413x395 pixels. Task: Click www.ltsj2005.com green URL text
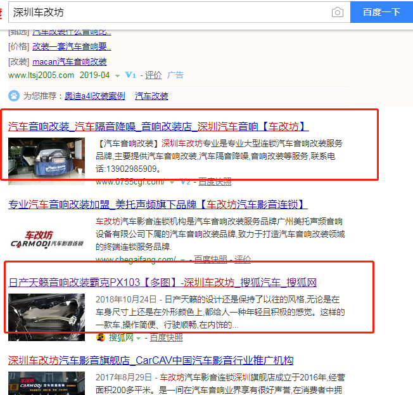[41, 75]
